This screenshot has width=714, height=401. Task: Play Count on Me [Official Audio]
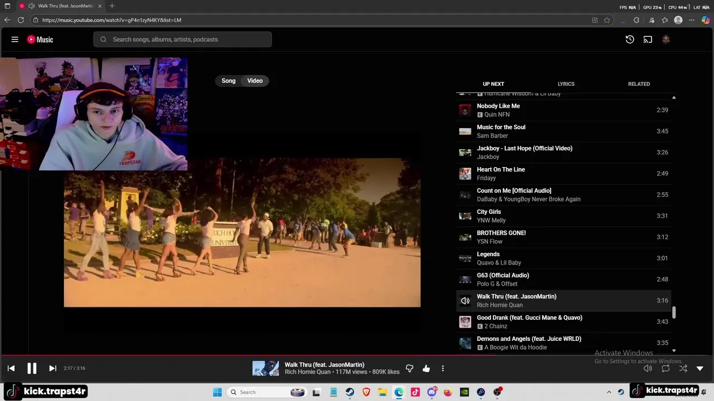coord(563,195)
